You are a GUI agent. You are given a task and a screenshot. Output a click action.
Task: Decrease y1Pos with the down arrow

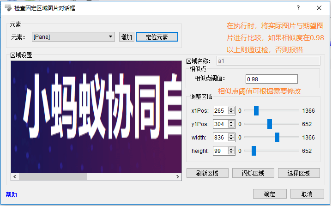(x=231, y=126)
